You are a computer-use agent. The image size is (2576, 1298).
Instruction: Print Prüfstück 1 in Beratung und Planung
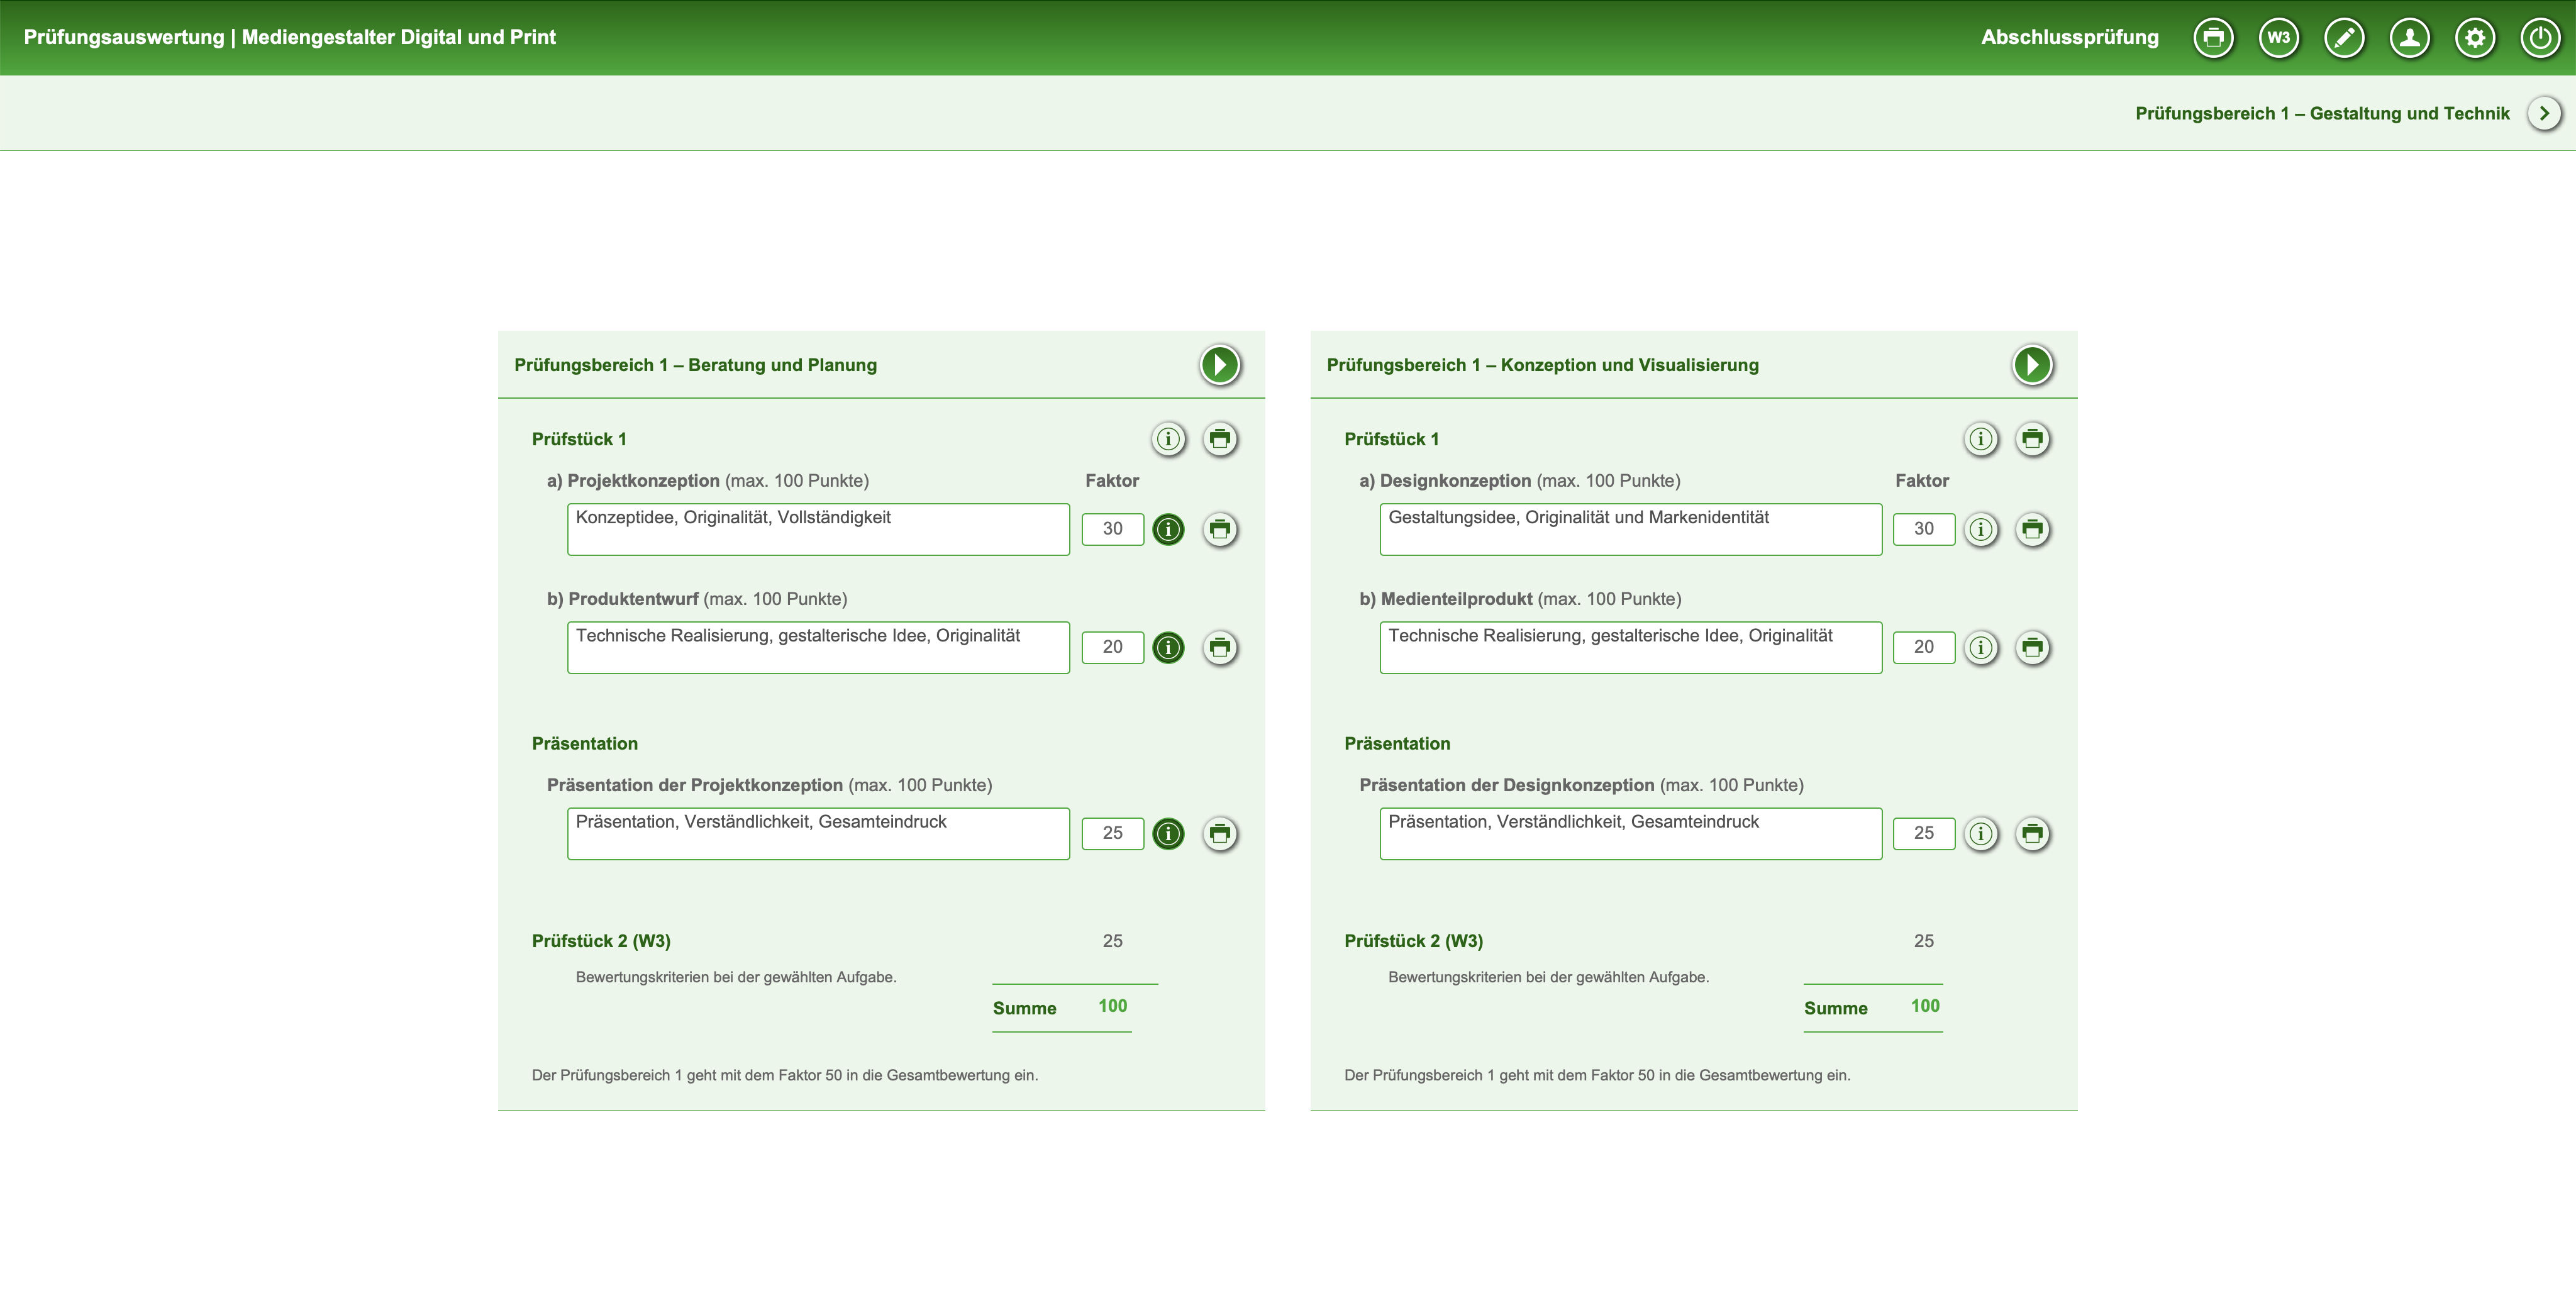(1220, 439)
